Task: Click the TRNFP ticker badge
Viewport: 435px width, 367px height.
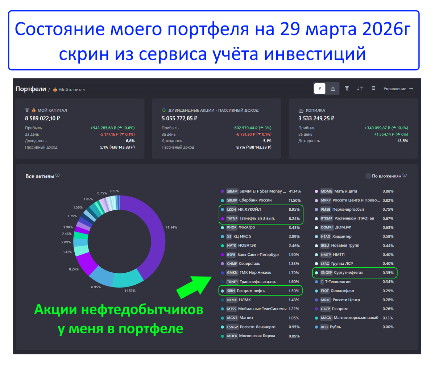Action: pyautogui.click(x=232, y=282)
